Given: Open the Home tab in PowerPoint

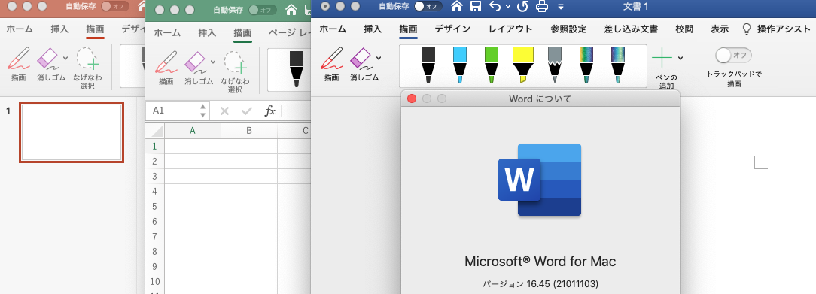Looking at the screenshot, I should pos(20,29).
